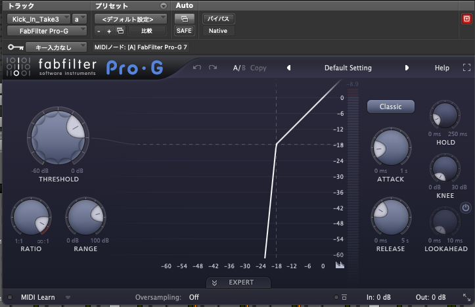Toggle the バイパス bypass button
This screenshot has width=475, height=307.
[218, 19]
